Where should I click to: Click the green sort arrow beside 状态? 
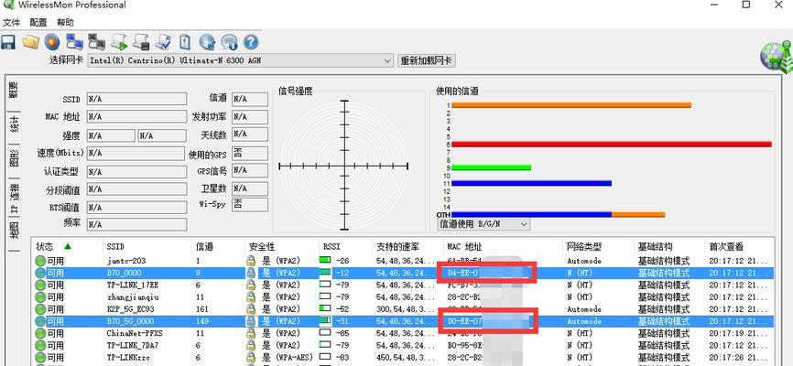click(x=67, y=247)
